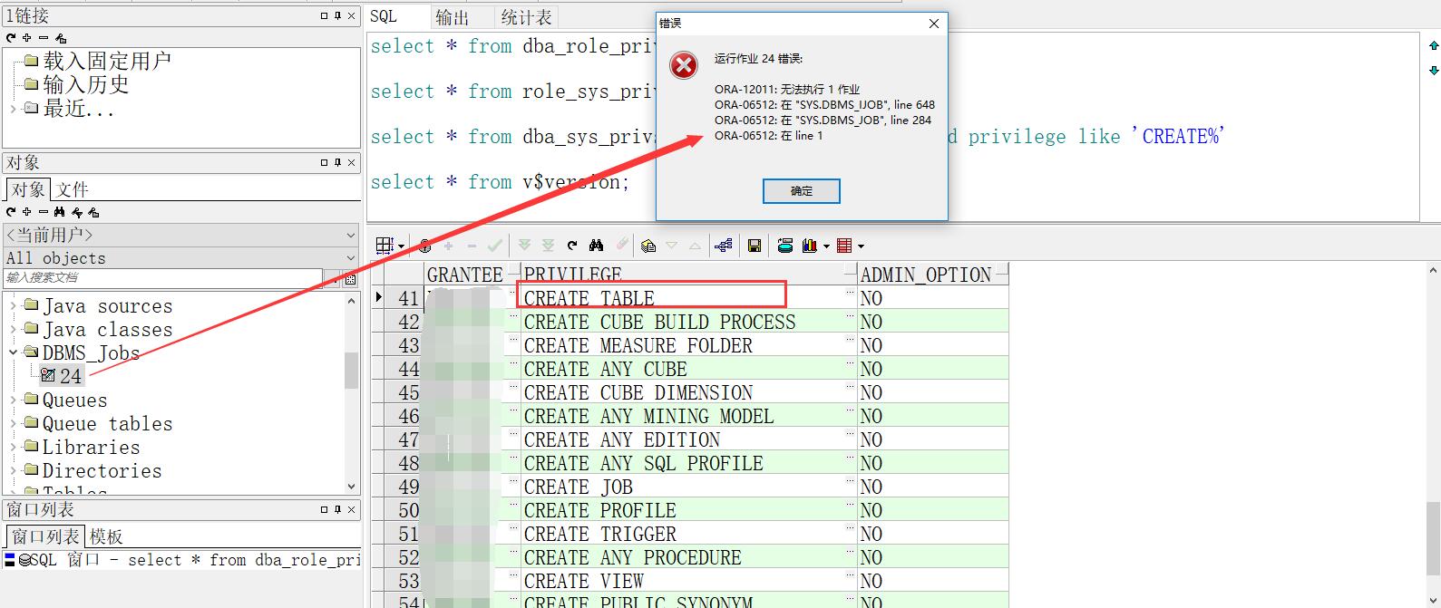Click the binoculars find icon in 对象 panel
The image size is (1441, 608).
coord(59,211)
